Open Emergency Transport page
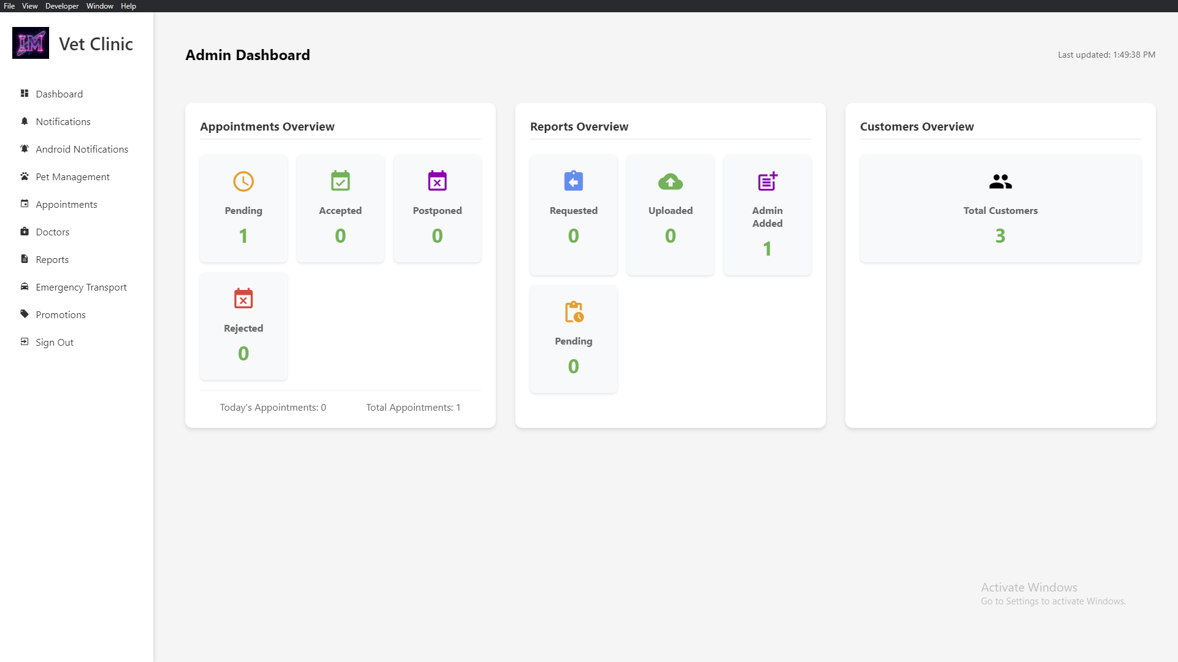Viewport: 1178px width, 662px height. (x=81, y=287)
